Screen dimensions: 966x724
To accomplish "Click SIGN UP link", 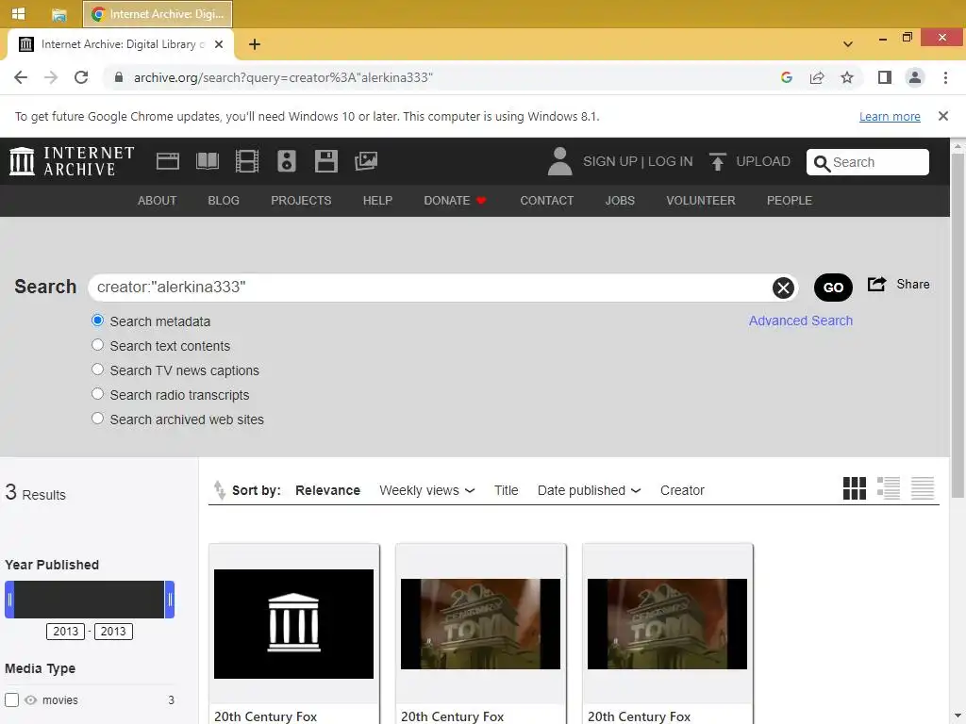I will pyautogui.click(x=610, y=161).
